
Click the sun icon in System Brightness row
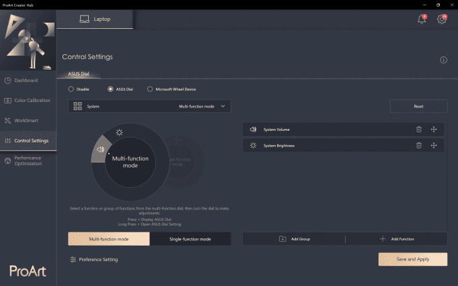(x=253, y=145)
